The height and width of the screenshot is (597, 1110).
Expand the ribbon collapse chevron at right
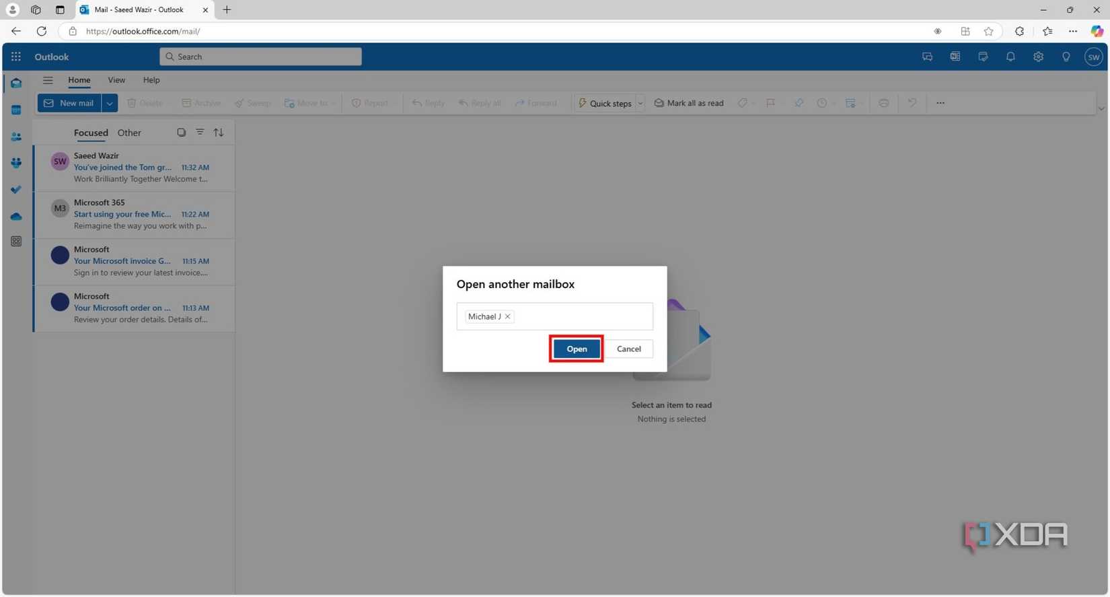1101,108
